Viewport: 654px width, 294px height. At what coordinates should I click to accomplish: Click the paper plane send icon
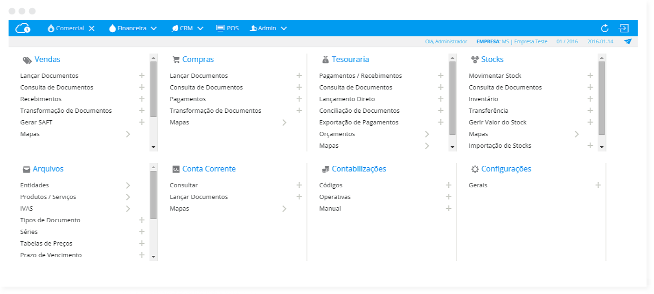click(628, 41)
